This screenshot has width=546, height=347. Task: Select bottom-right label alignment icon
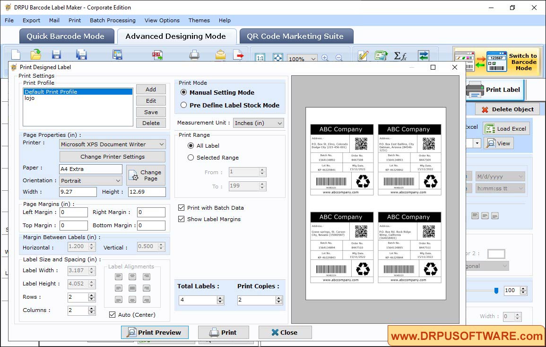point(147,300)
